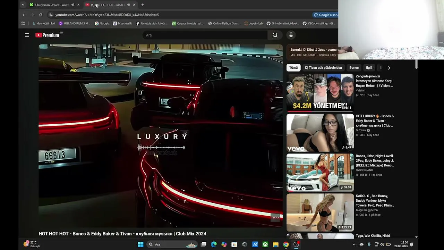Select the Tümü filter chip

pos(293,68)
